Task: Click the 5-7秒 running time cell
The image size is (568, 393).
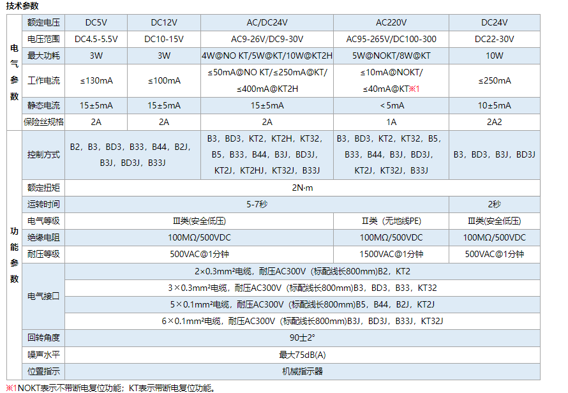Action: coord(257,205)
